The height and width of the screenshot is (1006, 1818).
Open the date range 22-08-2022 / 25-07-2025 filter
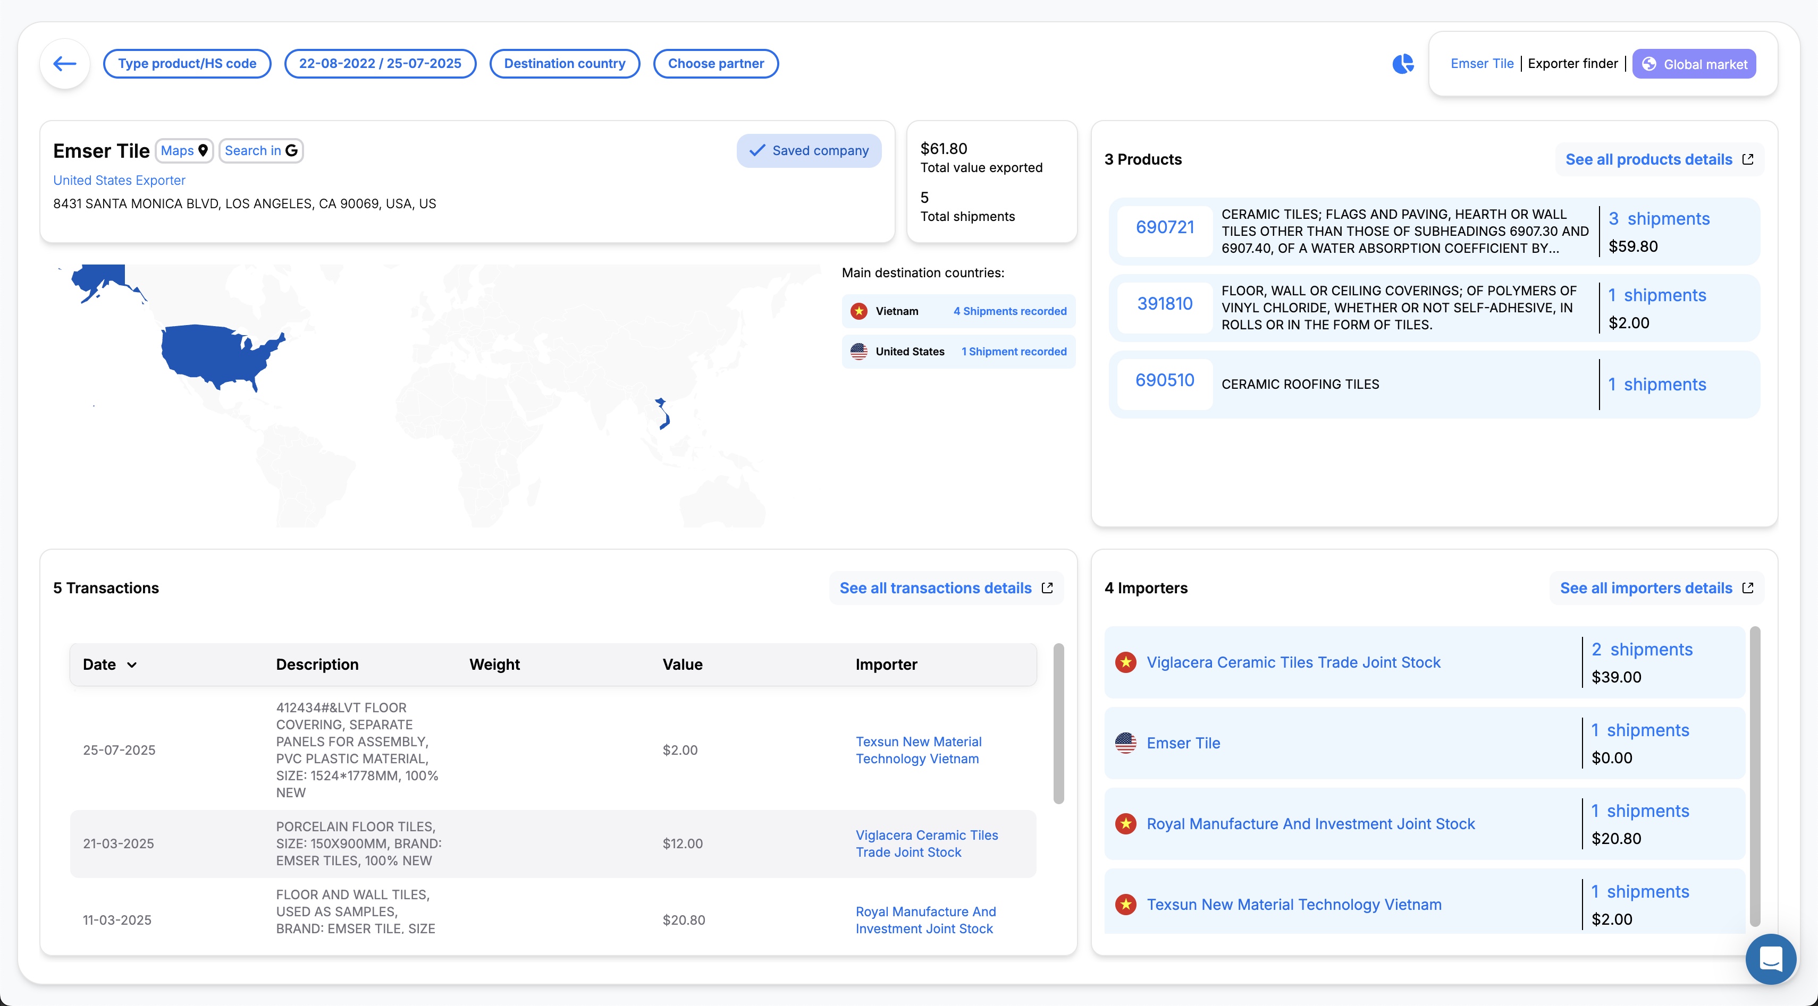(380, 64)
